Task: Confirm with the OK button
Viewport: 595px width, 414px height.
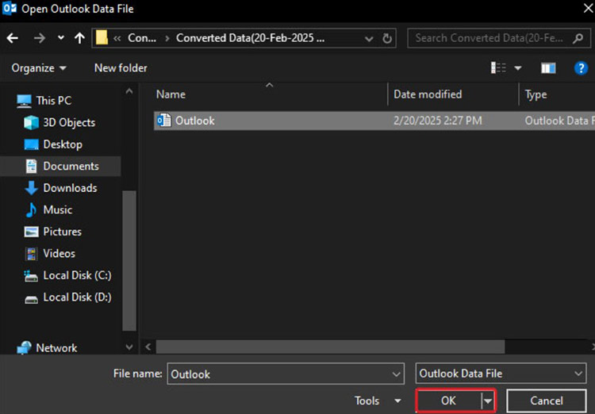Action: pyautogui.click(x=448, y=401)
